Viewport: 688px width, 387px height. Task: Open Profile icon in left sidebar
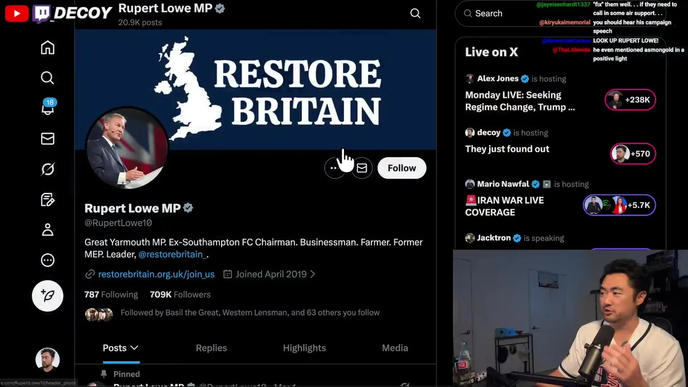pos(47,230)
